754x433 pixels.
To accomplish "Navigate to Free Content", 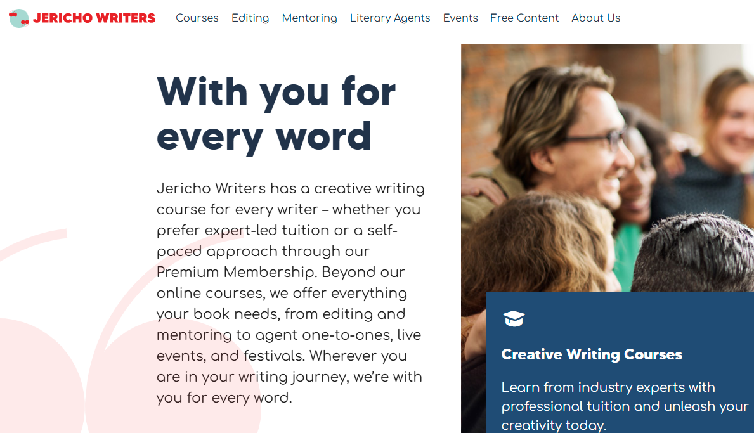I will (x=524, y=18).
